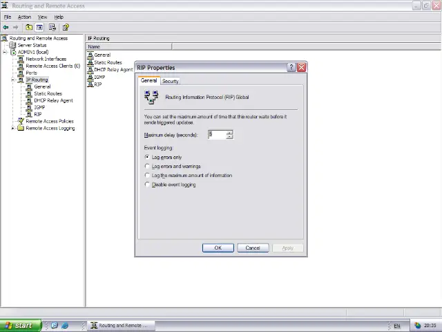Click the RIP icon in left tree
Screen dimensions: 442x332
pos(29,114)
